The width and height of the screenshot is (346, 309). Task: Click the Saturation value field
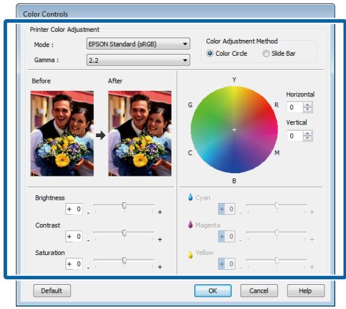[74, 264]
